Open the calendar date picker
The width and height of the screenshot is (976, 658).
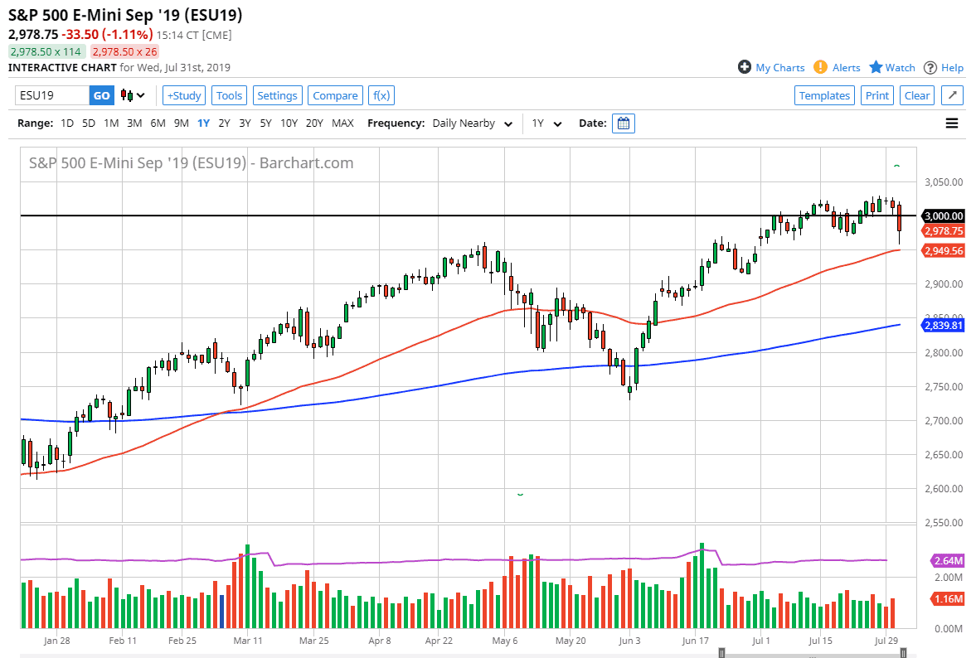622,123
